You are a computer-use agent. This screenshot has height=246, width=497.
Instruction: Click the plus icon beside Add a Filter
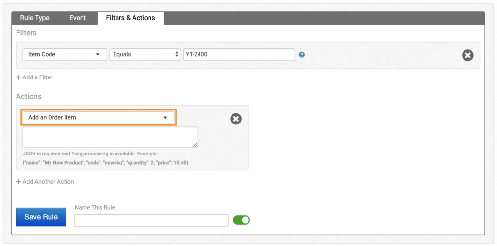point(18,77)
